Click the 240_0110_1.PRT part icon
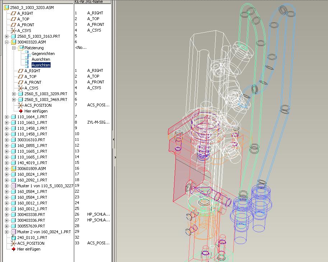 coord(14,238)
